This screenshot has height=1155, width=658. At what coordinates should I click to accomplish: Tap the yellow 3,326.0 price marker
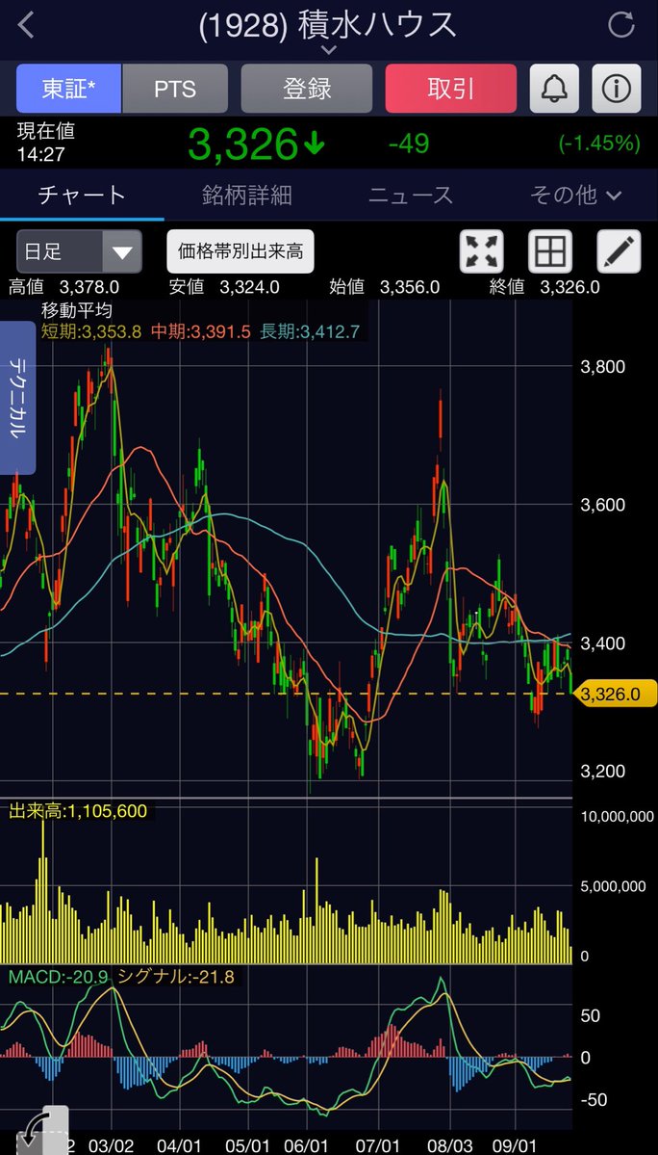[x=615, y=694]
